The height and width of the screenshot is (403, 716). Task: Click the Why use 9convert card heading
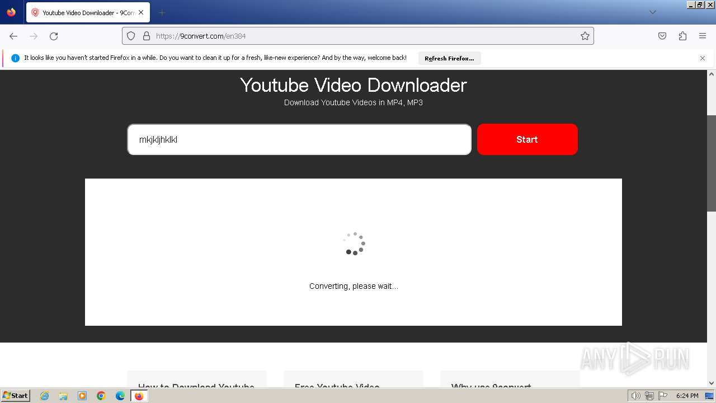coord(491,385)
